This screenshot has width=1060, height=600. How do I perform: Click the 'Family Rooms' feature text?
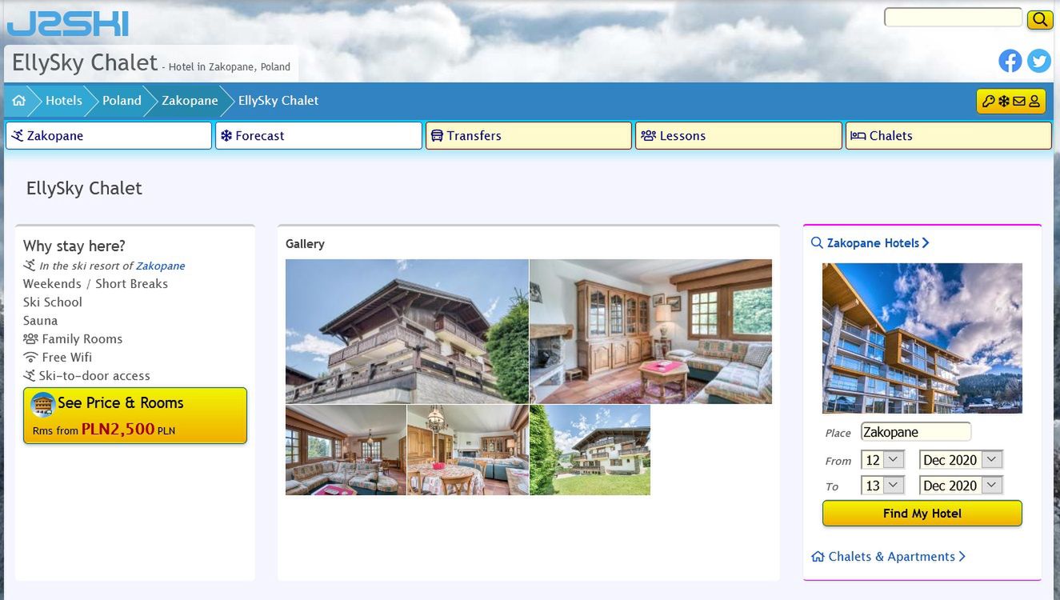pos(82,339)
